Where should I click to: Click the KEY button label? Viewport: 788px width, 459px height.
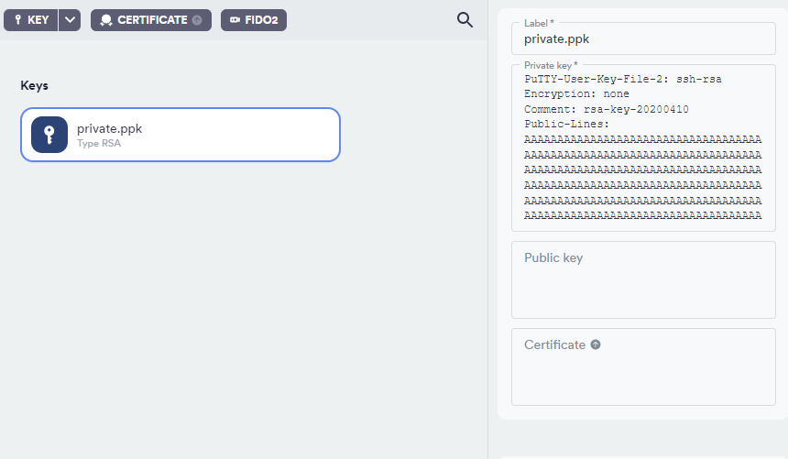click(38, 20)
